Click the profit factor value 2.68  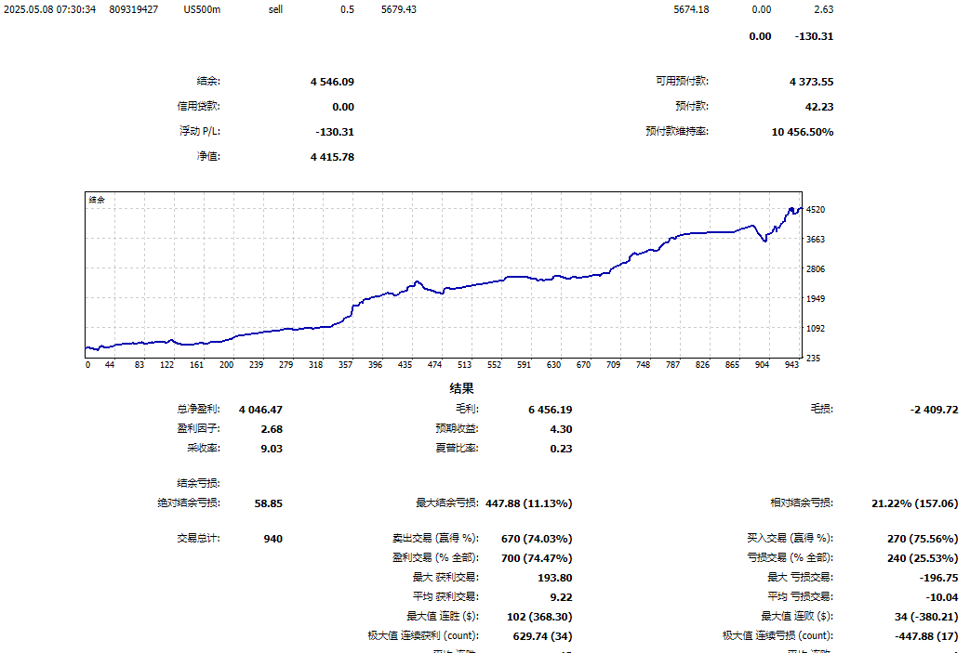coord(272,429)
